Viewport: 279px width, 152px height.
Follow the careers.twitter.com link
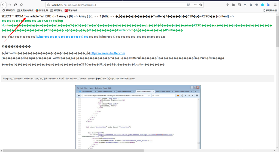point(108,53)
